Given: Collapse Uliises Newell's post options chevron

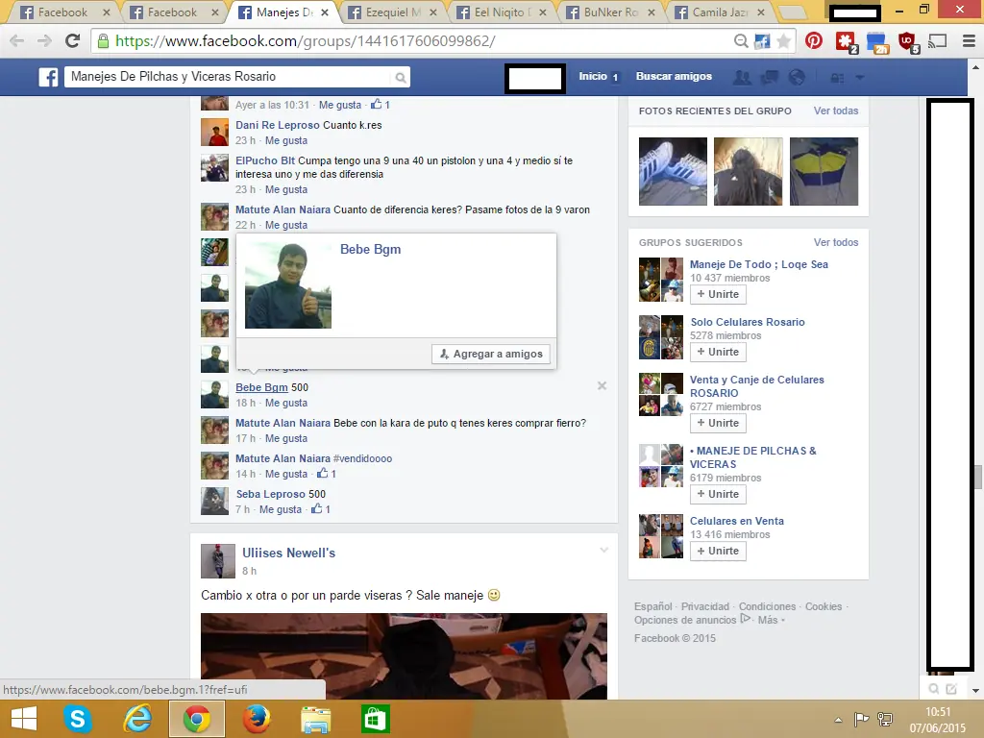Looking at the screenshot, I should coord(603,550).
